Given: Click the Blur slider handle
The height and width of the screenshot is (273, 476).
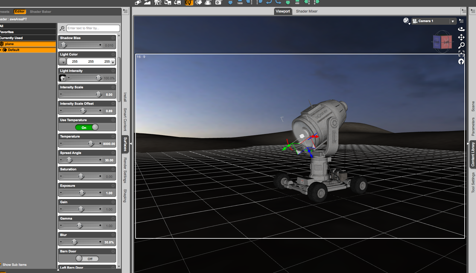Looking at the screenshot, I should tap(74, 242).
